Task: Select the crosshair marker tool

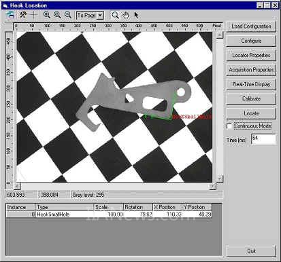Action: pos(34,15)
